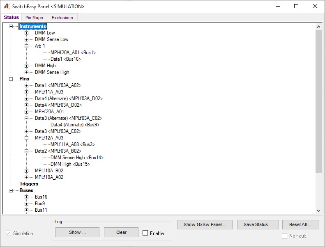The height and width of the screenshot is (247, 325).
Task: Collapse the Data2 <MPLf03A_B02> pin node
Action: tap(27, 151)
